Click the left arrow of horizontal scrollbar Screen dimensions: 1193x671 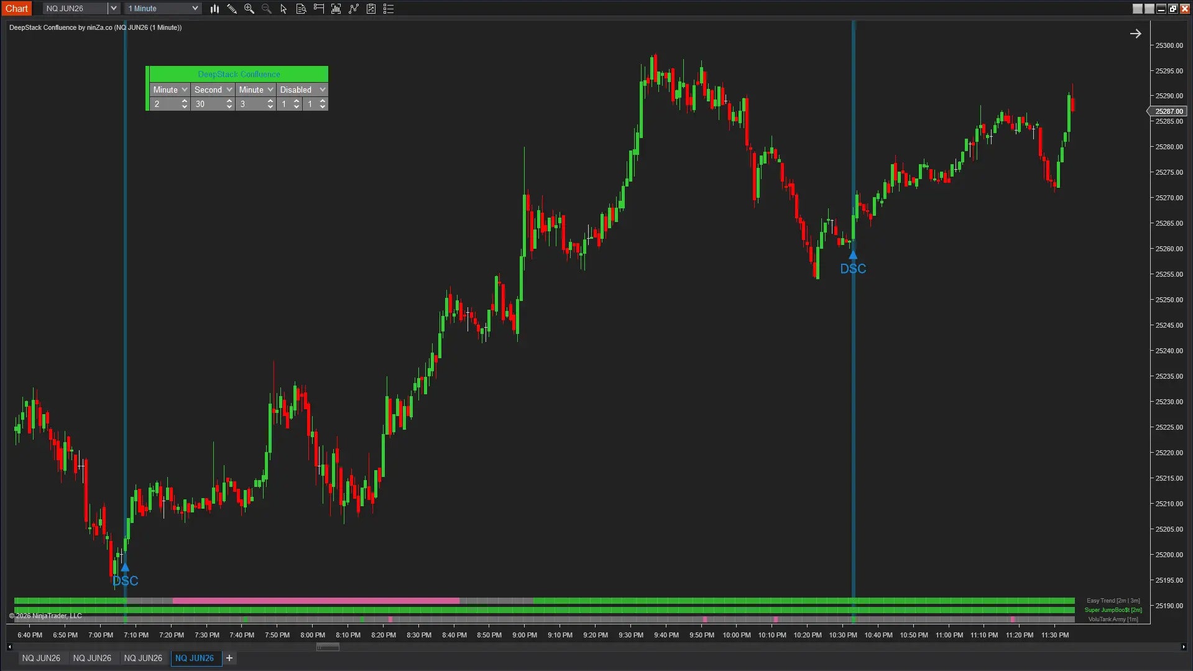(9, 647)
